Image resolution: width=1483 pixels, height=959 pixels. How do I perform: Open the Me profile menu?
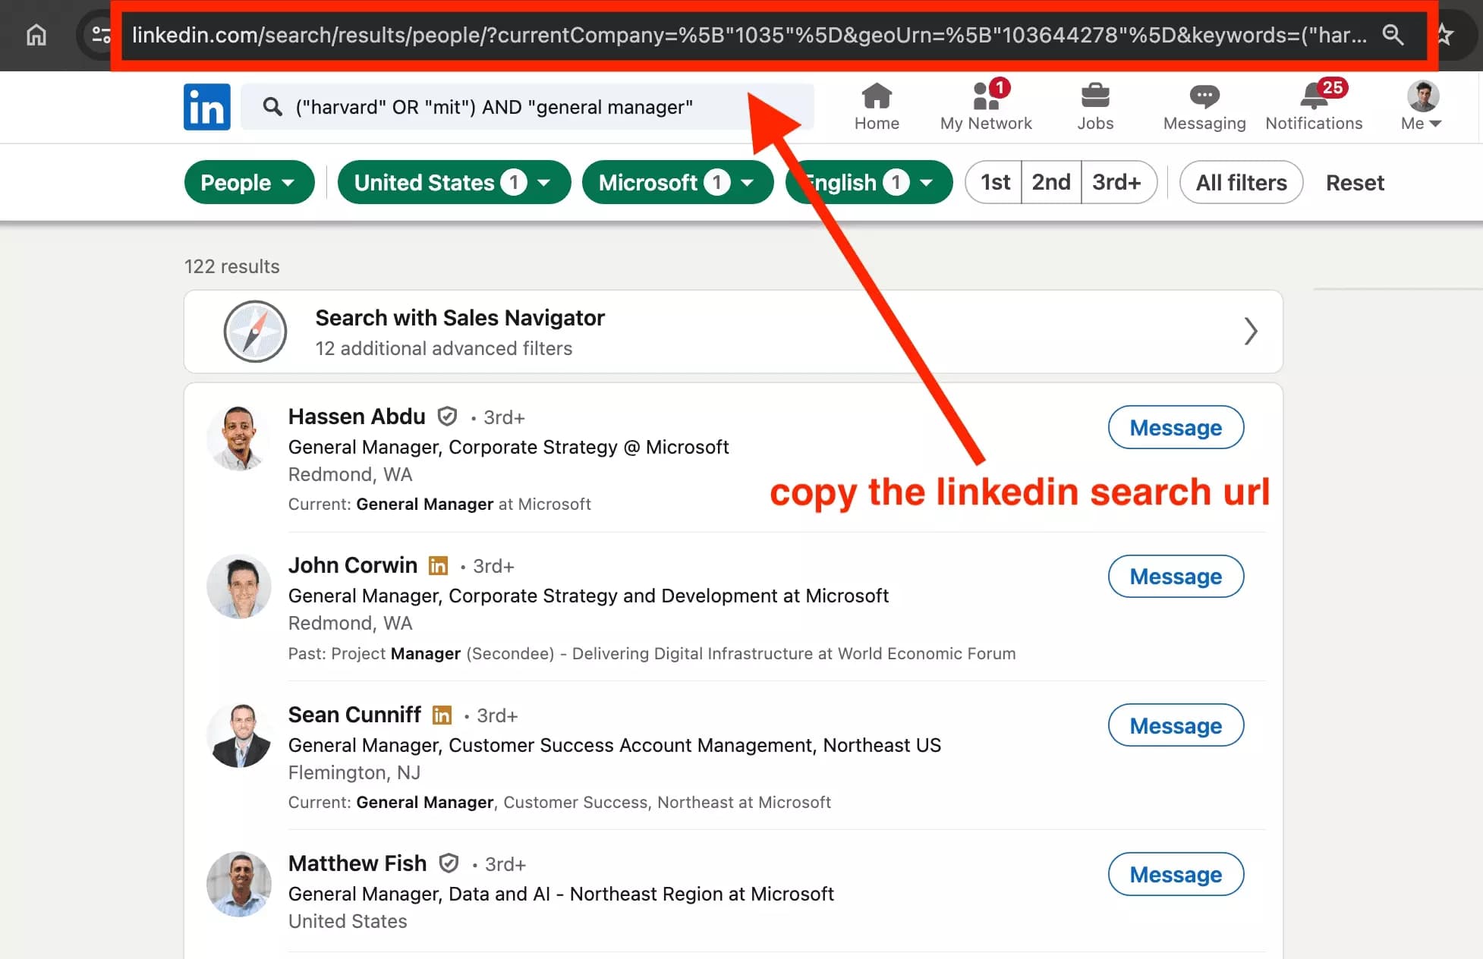pos(1420,107)
